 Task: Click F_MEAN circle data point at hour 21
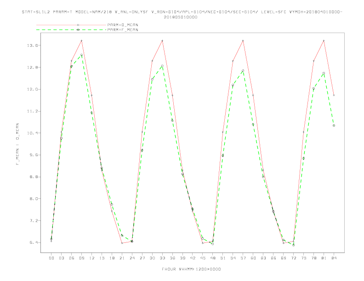[122, 236]
